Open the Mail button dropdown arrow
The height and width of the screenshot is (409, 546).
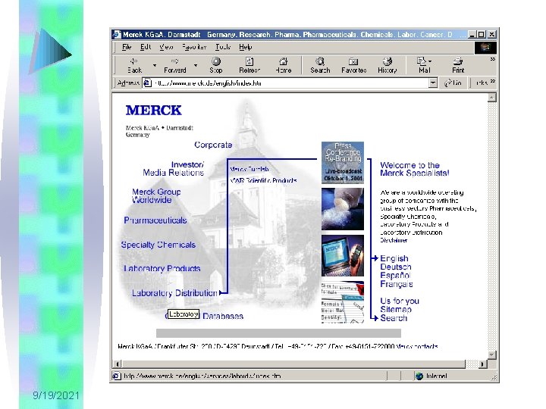point(431,61)
